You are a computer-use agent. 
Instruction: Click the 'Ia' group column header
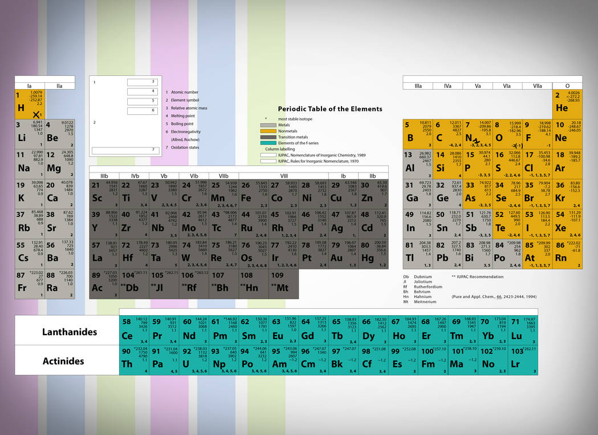[x=30, y=86]
